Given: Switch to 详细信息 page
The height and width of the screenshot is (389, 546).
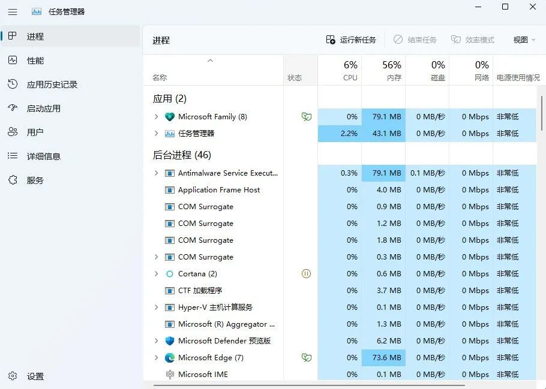Looking at the screenshot, I should tap(70, 156).
